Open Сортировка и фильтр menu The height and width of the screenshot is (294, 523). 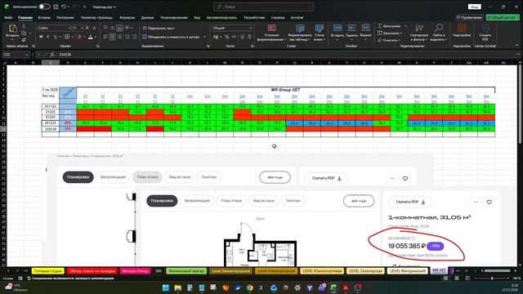click(419, 33)
